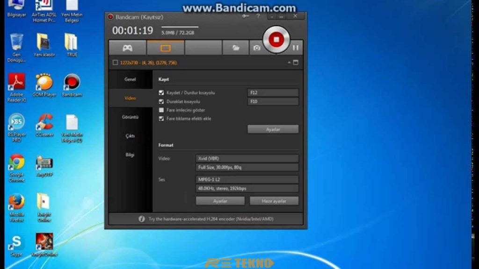Select the game recording mode gamepad icon
Screen dimensions: 479x269
coord(127,48)
